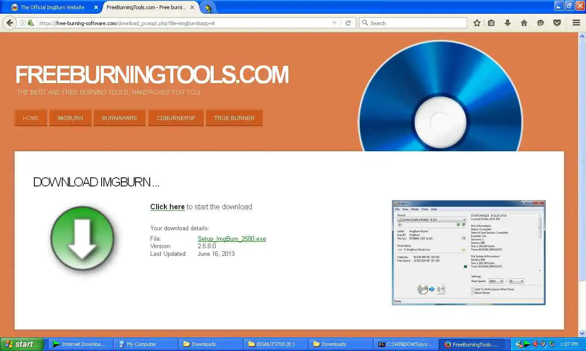The width and height of the screenshot is (586, 351).
Task: Click the blue disc banner image
Action: [x=440, y=96]
